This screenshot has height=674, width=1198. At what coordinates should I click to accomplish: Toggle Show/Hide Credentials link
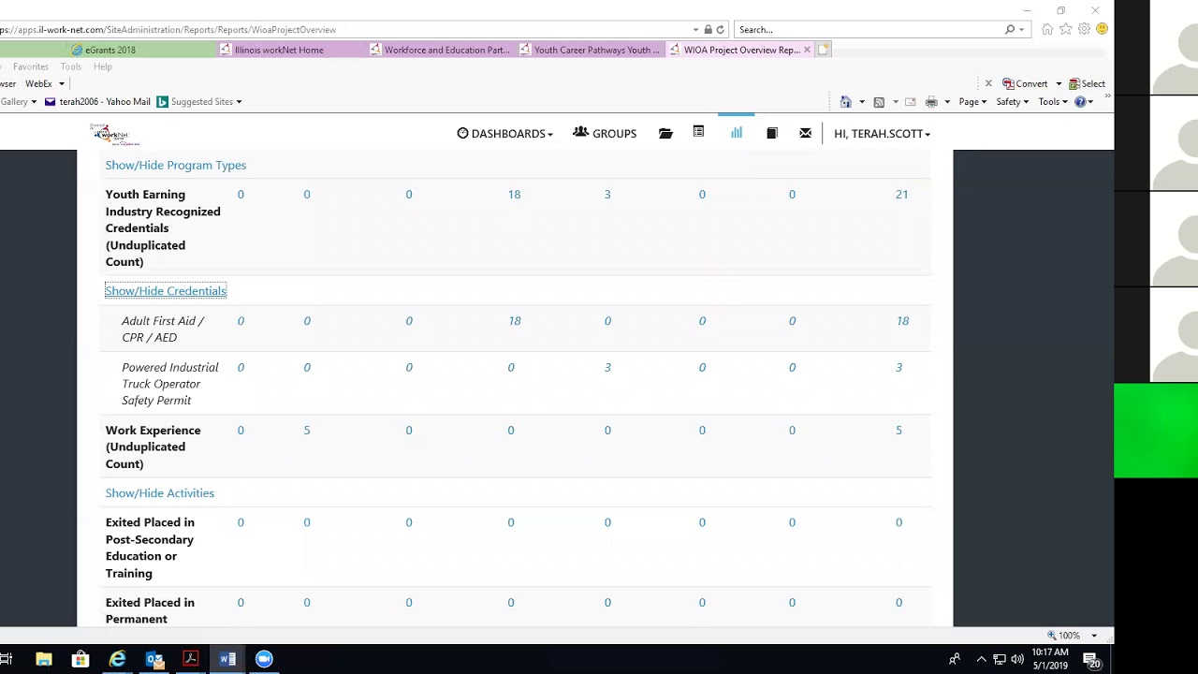click(x=166, y=291)
